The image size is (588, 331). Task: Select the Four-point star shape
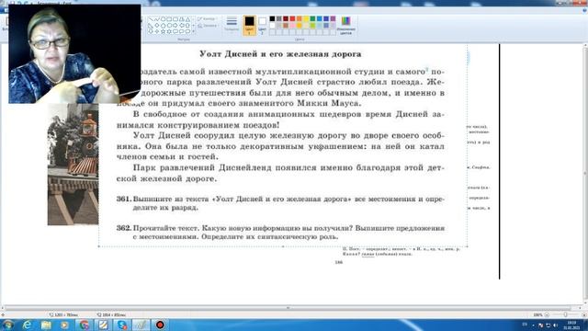156,31
